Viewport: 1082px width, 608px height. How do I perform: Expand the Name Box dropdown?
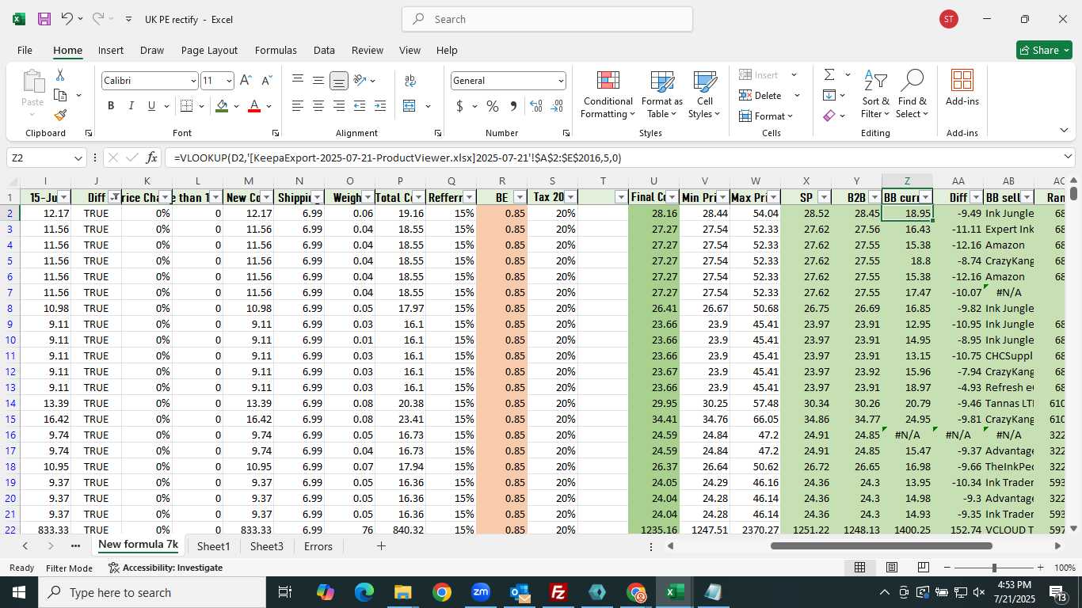(78, 158)
